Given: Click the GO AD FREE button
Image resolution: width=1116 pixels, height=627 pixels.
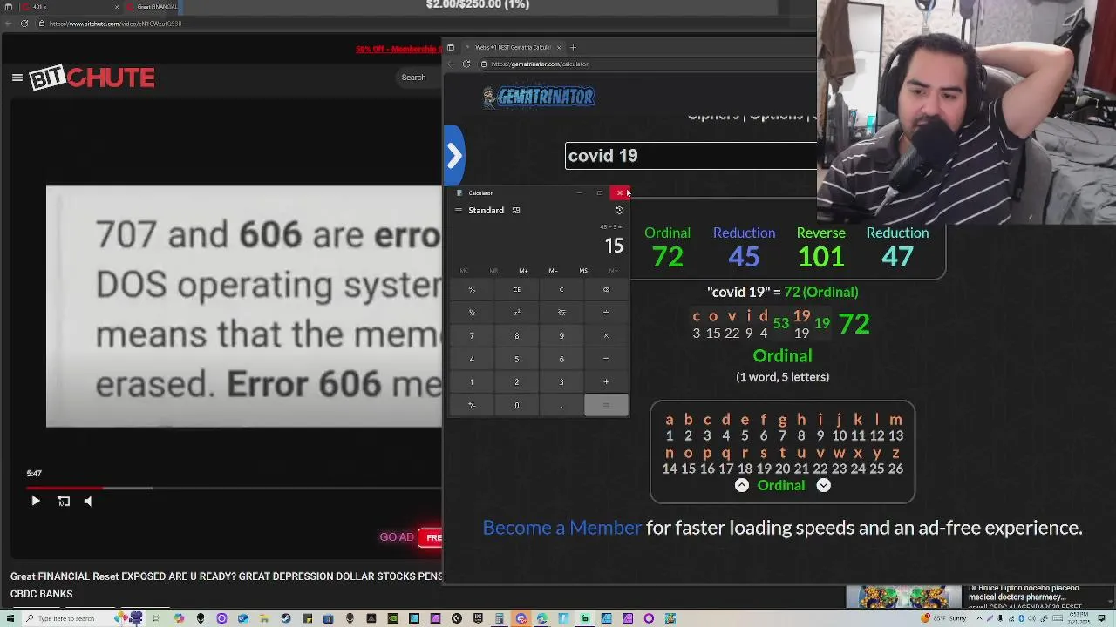Looking at the screenshot, I should 411,537.
